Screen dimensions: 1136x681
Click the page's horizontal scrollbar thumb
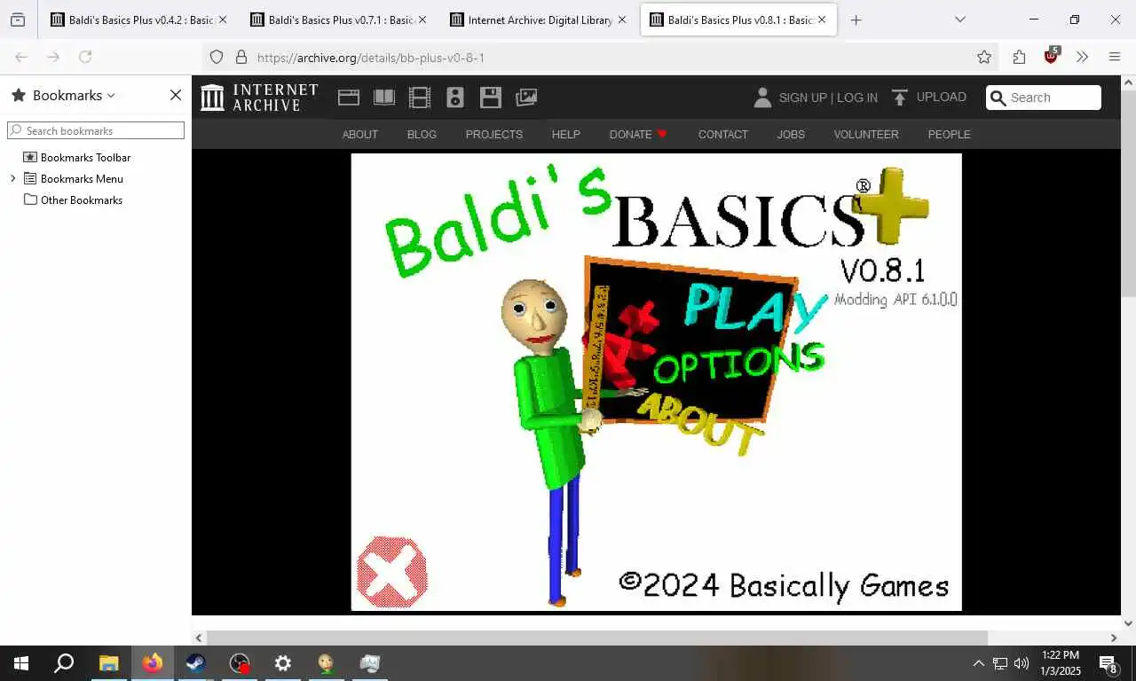(x=596, y=638)
